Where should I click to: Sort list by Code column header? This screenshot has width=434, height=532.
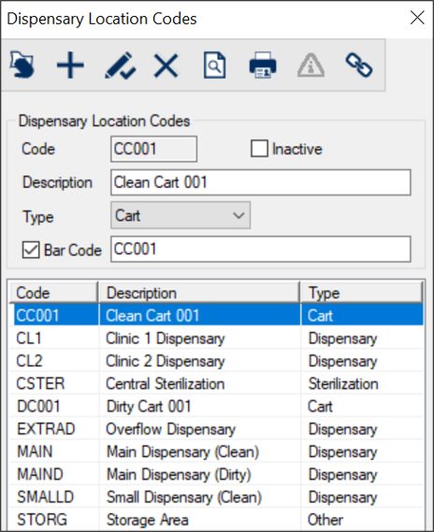coord(53,293)
